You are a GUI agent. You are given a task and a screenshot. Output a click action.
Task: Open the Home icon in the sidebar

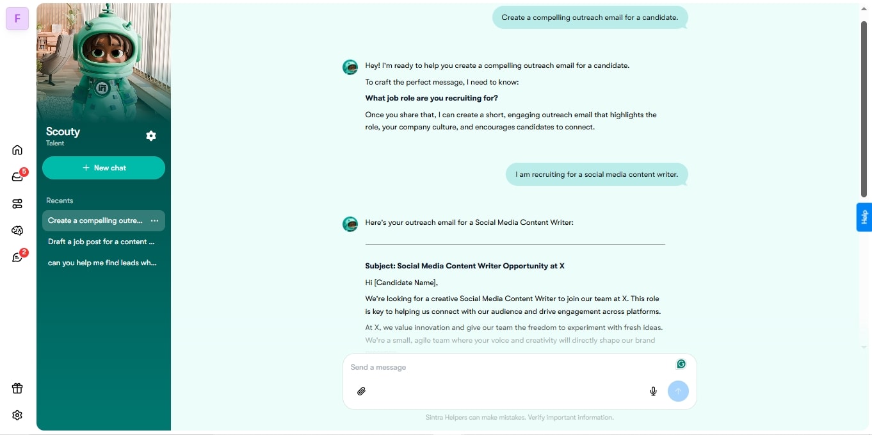click(17, 149)
